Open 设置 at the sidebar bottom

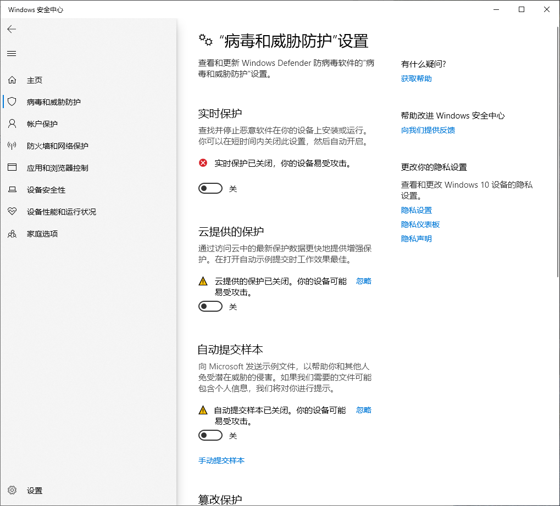pyautogui.click(x=89, y=490)
